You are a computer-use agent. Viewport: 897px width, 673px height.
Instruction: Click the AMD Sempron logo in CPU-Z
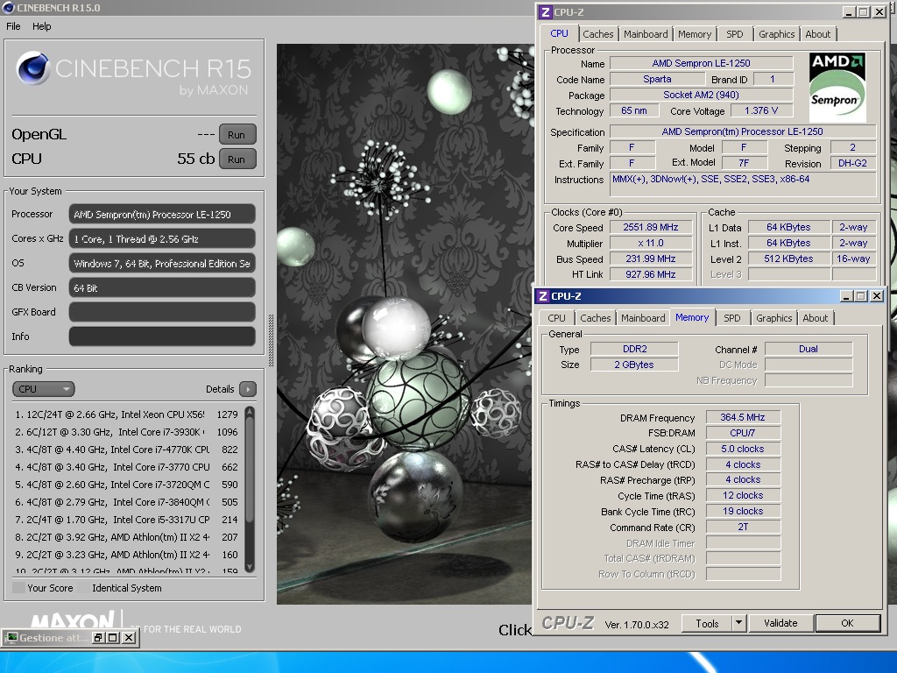click(x=837, y=87)
